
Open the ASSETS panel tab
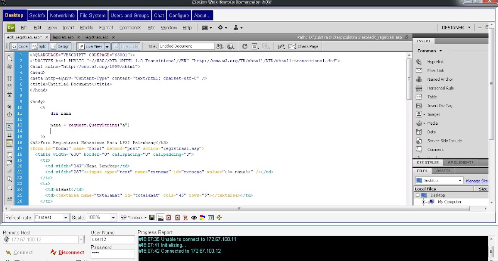pyautogui.click(x=443, y=171)
